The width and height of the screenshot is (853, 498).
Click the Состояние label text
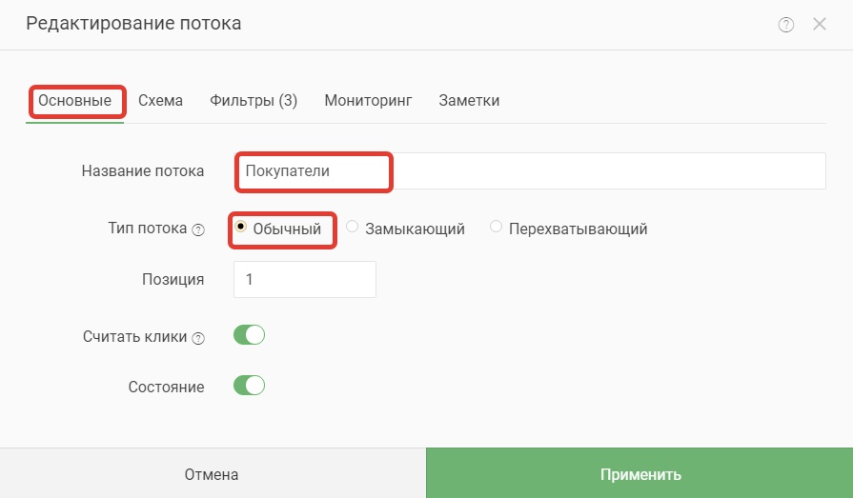pyautogui.click(x=166, y=388)
